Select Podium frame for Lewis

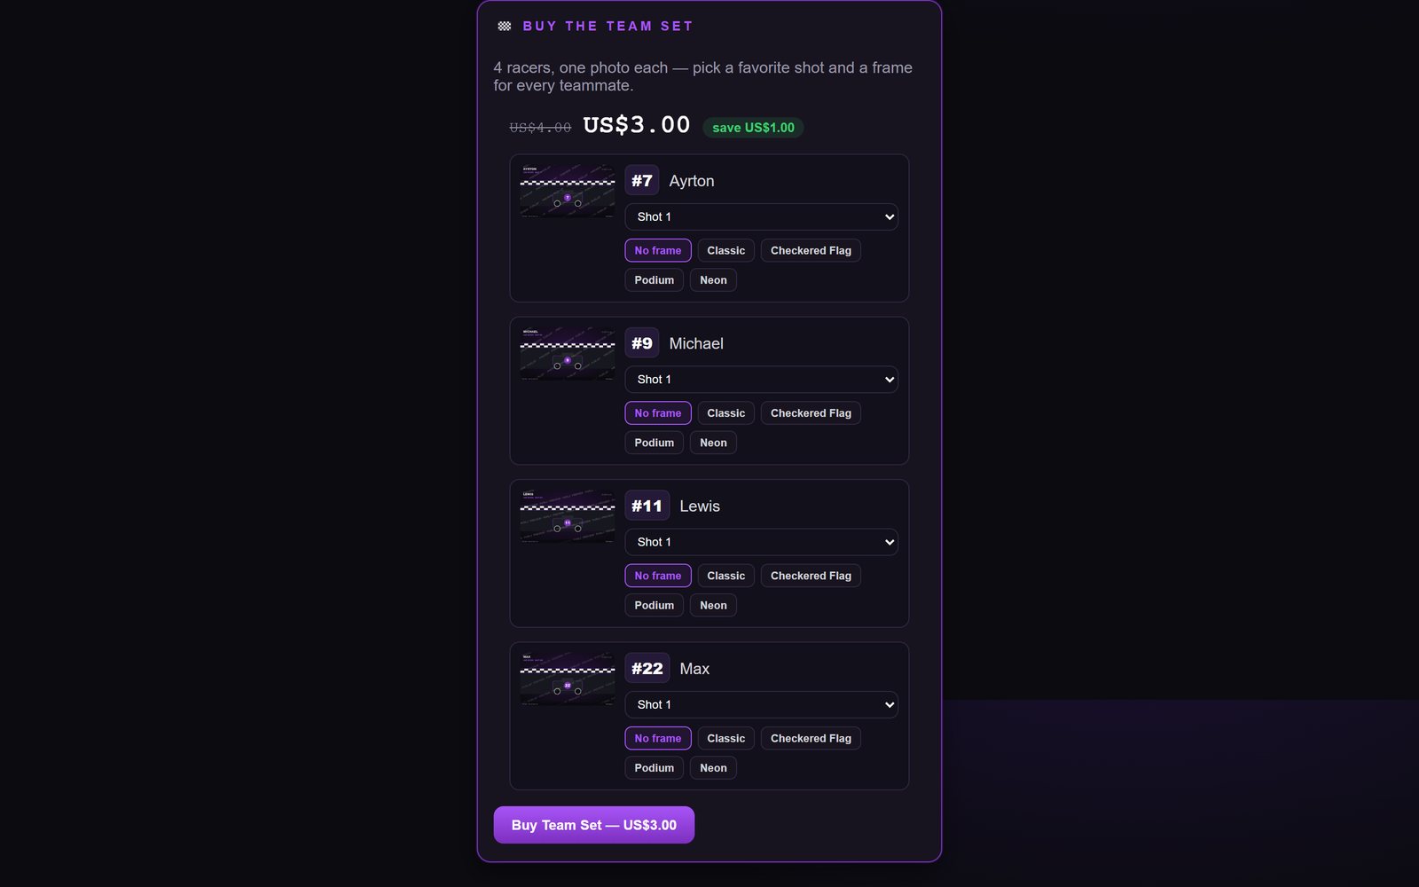tap(655, 606)
